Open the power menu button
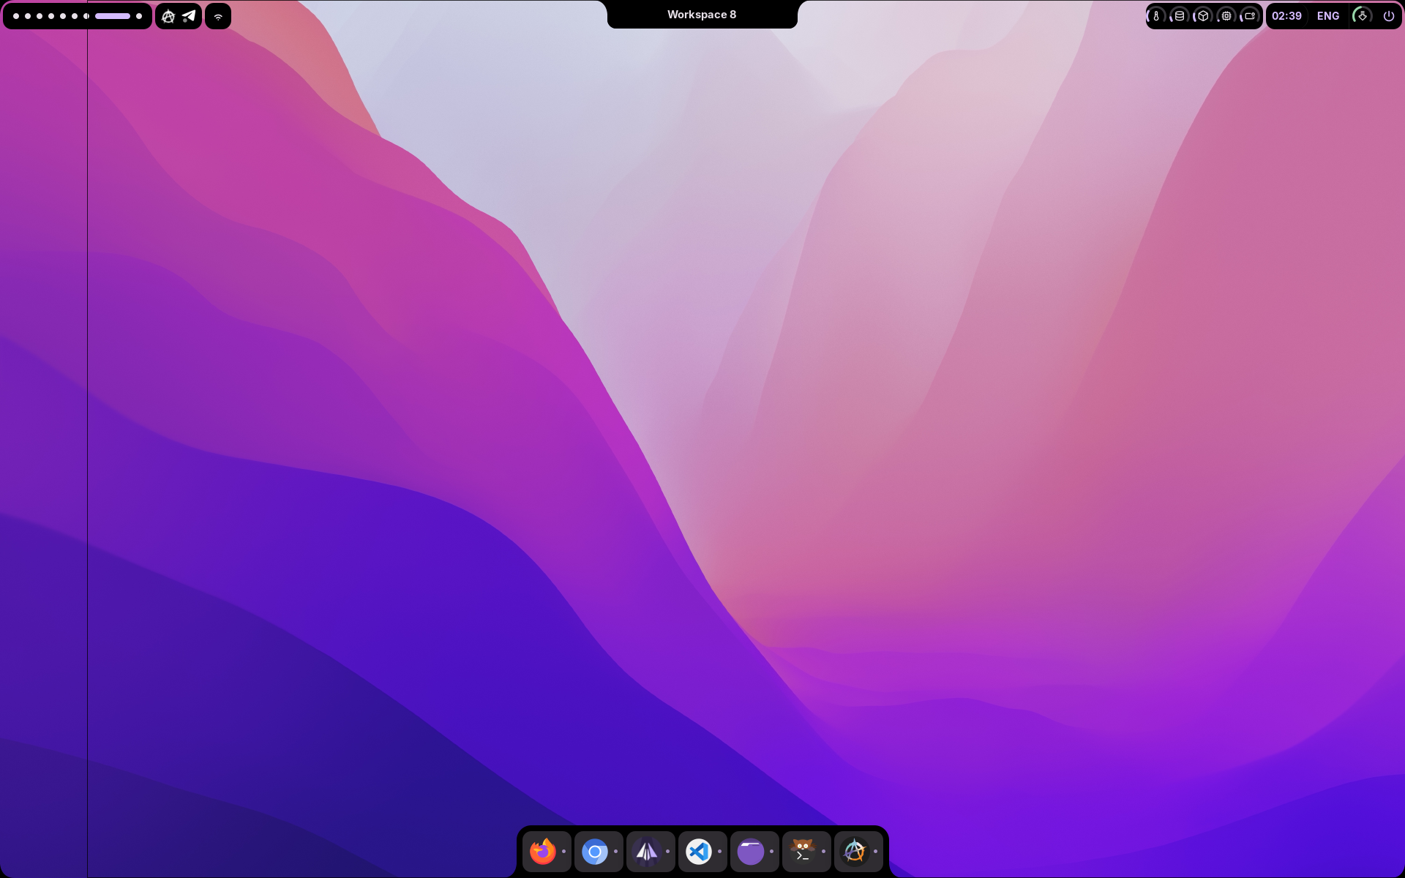 pos(1388,16)
